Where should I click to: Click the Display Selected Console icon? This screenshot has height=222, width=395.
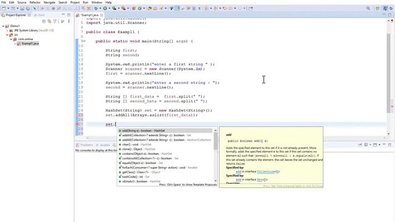pyautogui.click(x=366, y=145)
